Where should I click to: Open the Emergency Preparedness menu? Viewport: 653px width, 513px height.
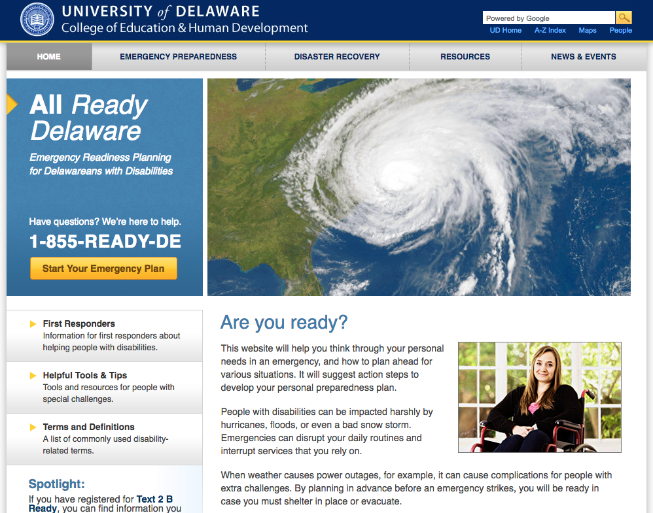(x=178, y=57)
